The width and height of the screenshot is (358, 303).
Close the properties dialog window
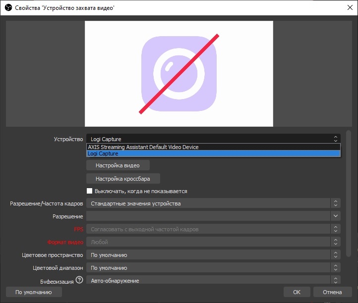(350, 7)
